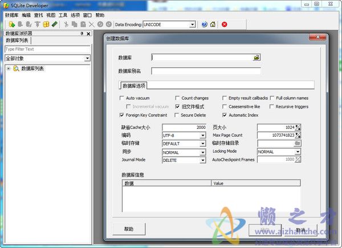Enable Recursive triggers checkbox
Image resolution: width=342 pixels, height=248 pixels.
(271, 107)
